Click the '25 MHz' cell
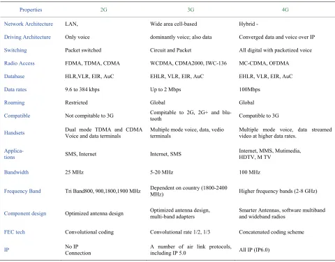Screen dimensions: 335x262 click(74, 172)
